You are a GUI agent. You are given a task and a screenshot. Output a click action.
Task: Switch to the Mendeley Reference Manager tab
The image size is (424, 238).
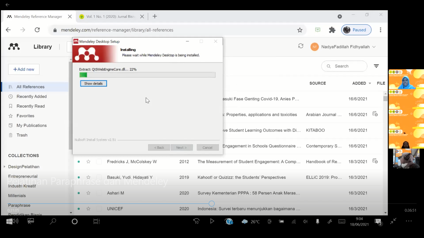tap(38, 16)
